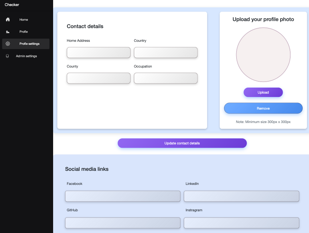Viewport: 309px width, 233px height.
Task: Select the GitHub link field
Action: [x=123, y=223]
